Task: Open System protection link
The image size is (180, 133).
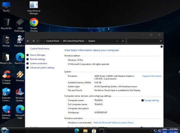Action: point(39,63)
